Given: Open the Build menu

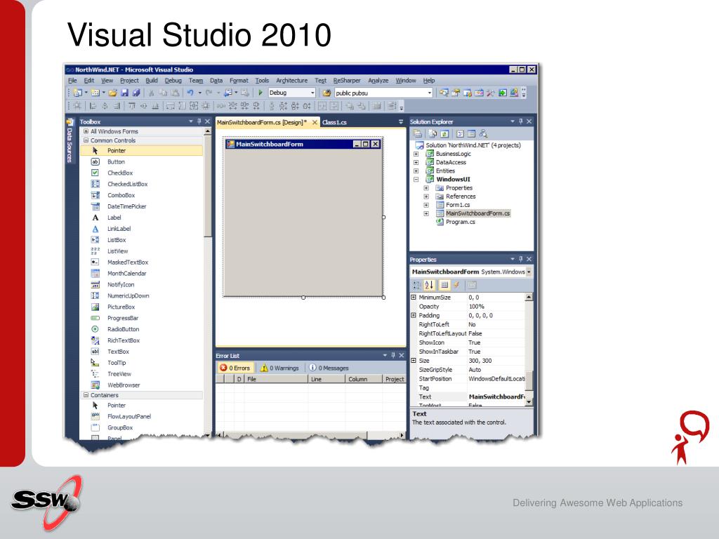Looking at the screenshot, I should click(152, 81).
